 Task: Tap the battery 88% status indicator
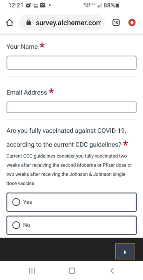pyautogui.click(x=111, y=5)
